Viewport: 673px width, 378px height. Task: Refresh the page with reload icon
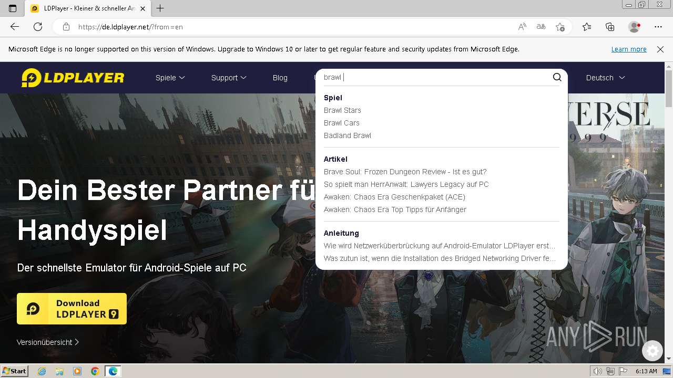point(38,27)
